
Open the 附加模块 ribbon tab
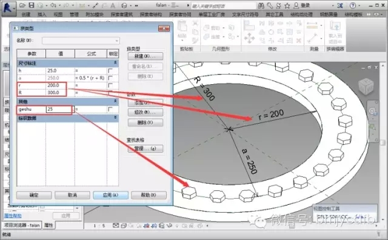95,15
